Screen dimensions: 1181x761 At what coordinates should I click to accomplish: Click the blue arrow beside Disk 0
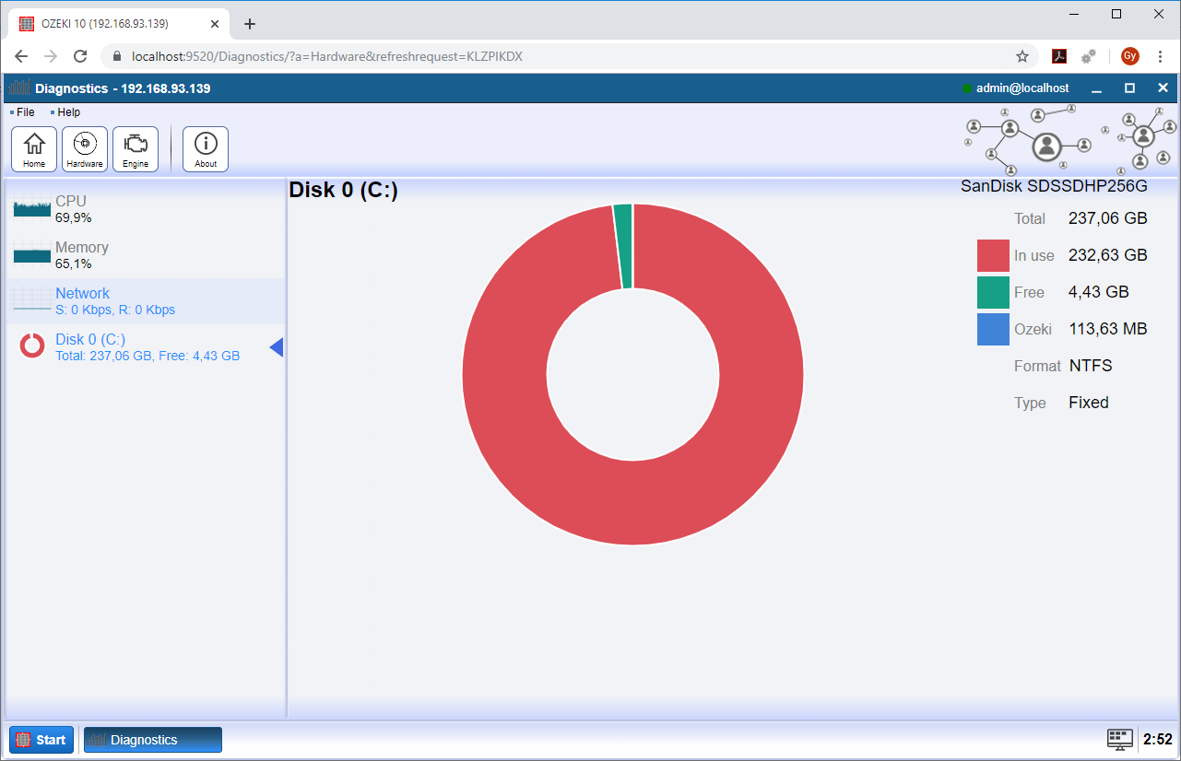[276, 346]
